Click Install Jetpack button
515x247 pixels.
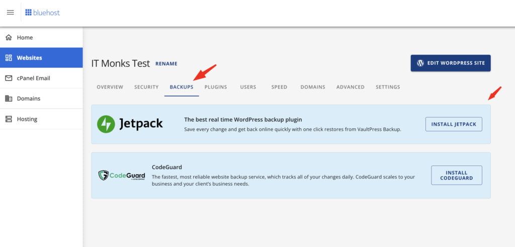[x=454, y=124]
